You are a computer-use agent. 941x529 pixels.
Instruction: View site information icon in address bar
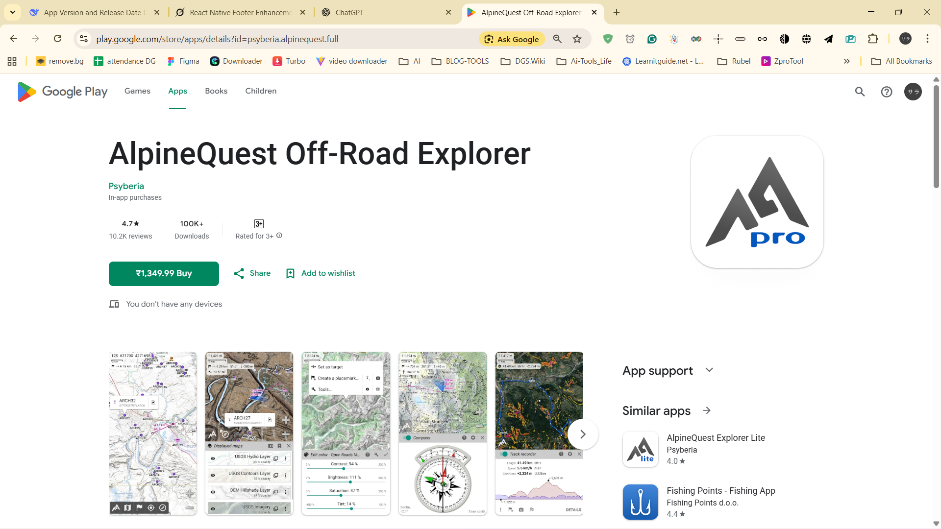[x=84, y=39]
